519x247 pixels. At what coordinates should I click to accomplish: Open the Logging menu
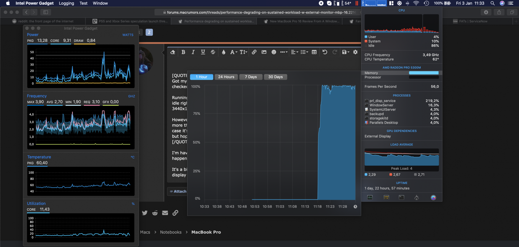[x=66, y=3]
